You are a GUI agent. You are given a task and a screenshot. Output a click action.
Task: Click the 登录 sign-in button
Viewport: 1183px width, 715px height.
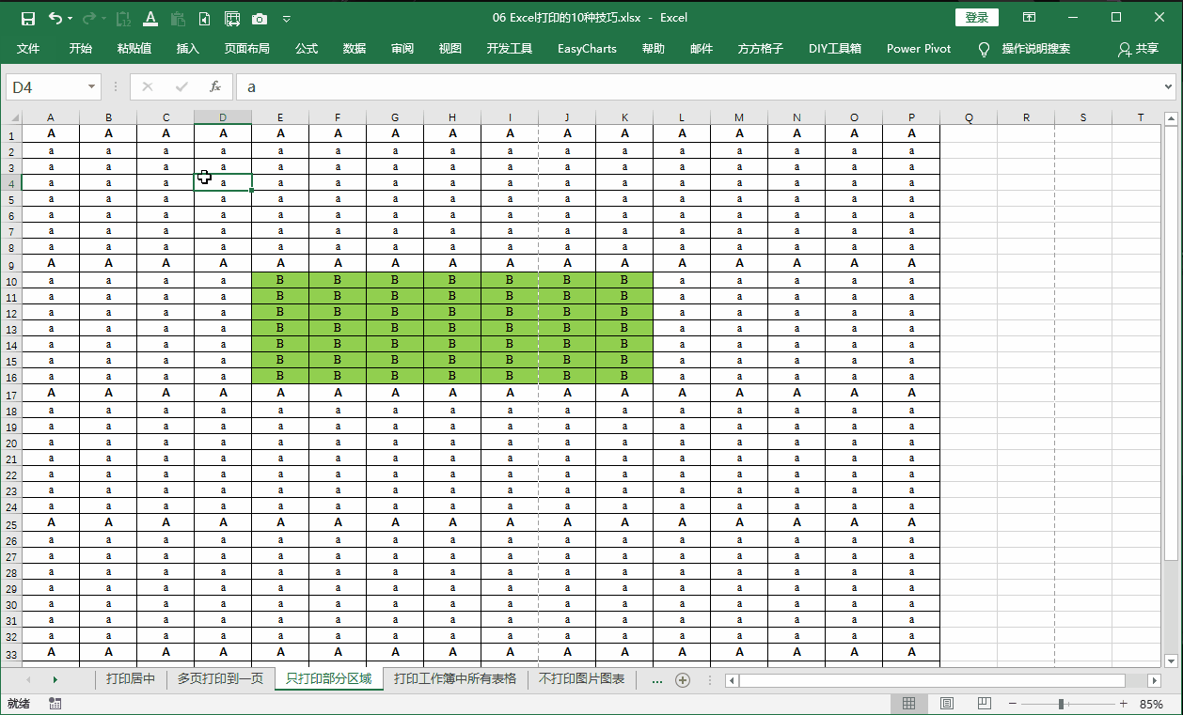point(976,17)
